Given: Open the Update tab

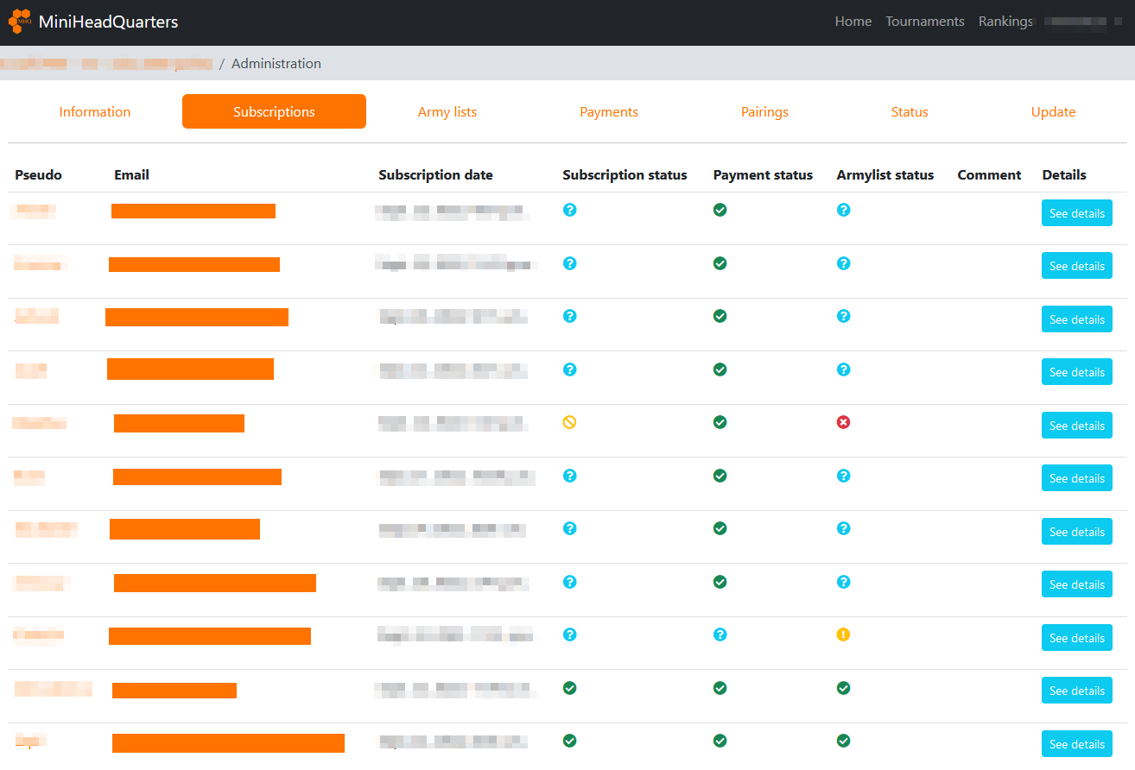Looking at the screenshot, I should tap(1053, 112).
